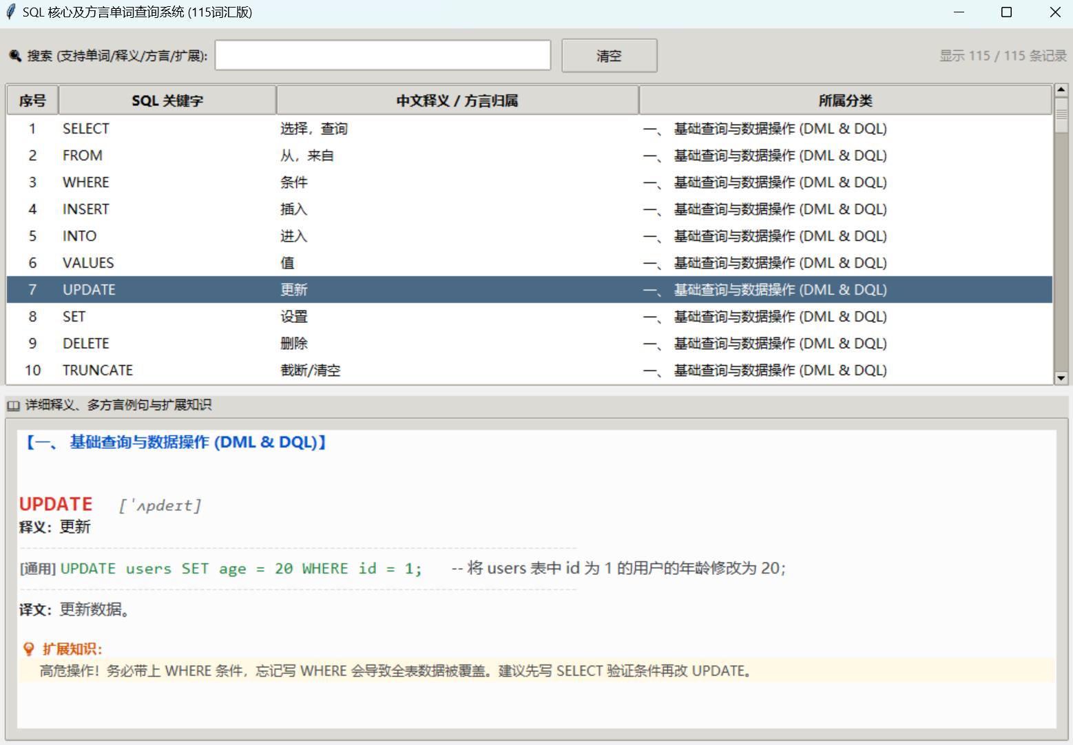Click the book icon beside the details heading
Viewport: 1073px width, 745px height.
[x=13, y=406]
